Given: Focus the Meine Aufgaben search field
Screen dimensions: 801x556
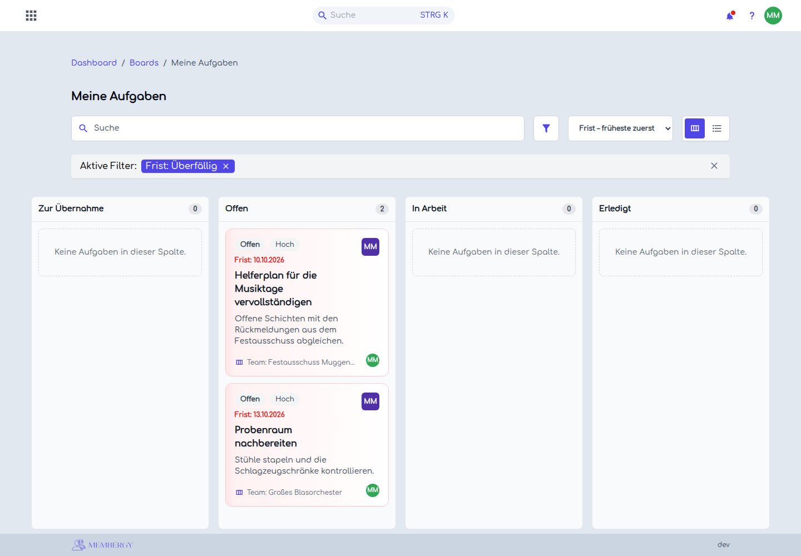Looking at the screenshot, I should (x=298, y=128).
